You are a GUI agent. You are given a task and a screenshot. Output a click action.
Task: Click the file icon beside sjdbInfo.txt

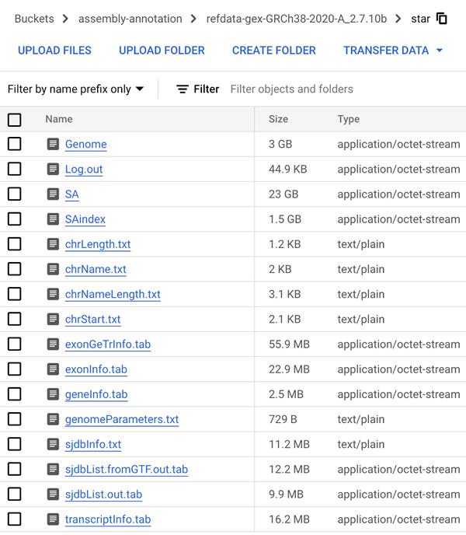coord(53,445)
